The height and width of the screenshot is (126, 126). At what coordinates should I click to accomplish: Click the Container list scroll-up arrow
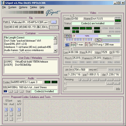coord(55,38)
